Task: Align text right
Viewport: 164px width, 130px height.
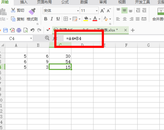Action: tap(132, 19)
